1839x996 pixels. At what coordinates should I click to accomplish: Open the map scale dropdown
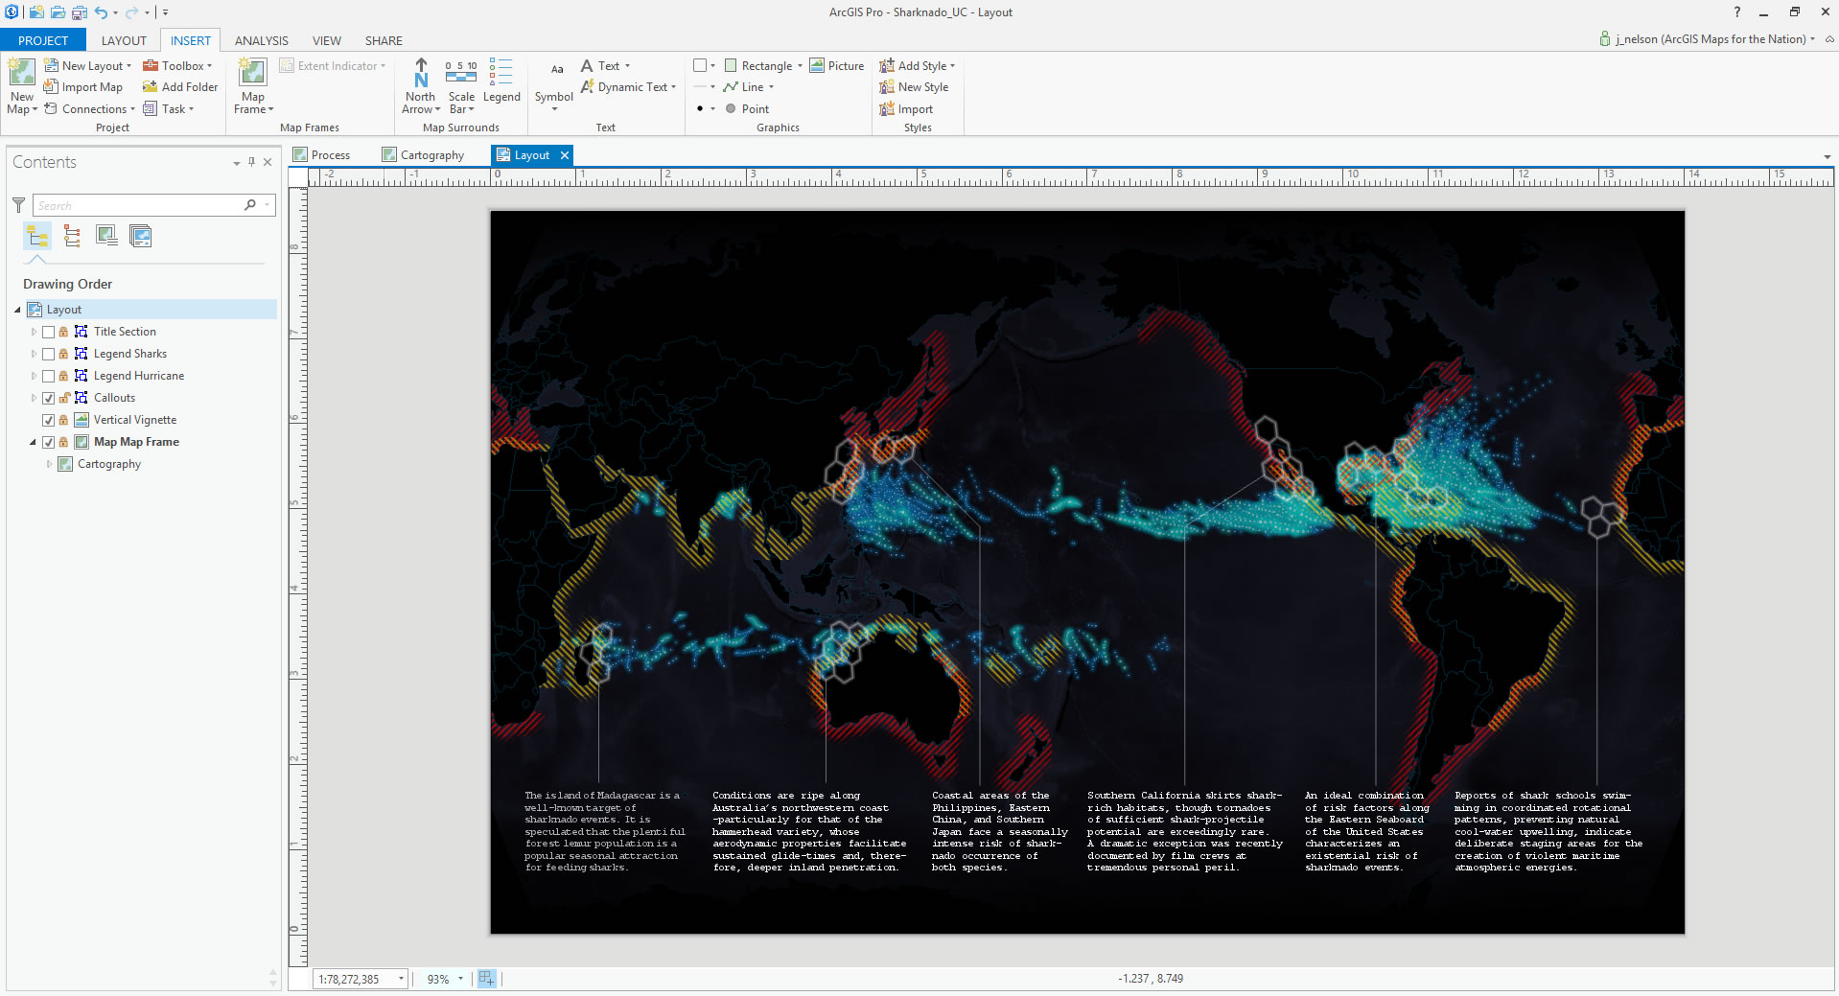tap(401, 979)
